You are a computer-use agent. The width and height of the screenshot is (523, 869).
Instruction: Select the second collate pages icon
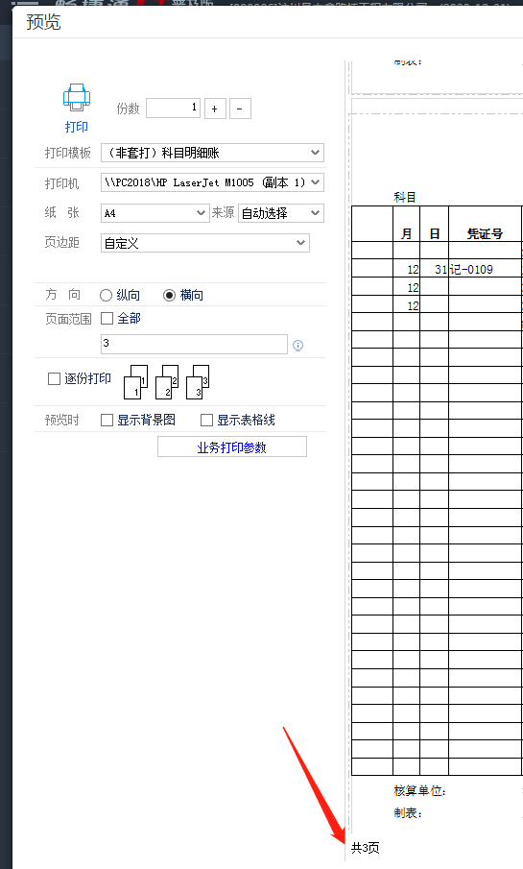point(167,382)
